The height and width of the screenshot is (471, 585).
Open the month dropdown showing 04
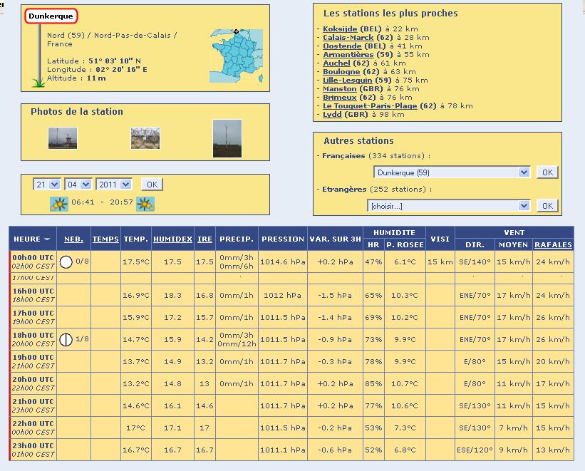[78, 184]
